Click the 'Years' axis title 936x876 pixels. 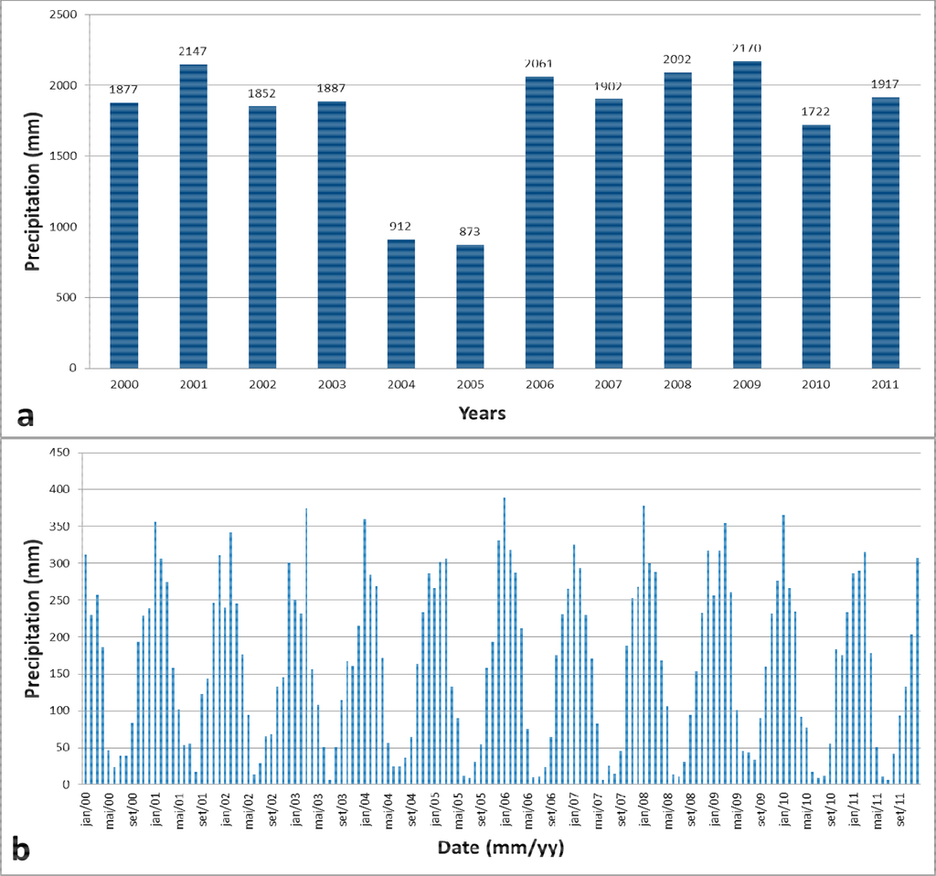[x=483, y=413]
